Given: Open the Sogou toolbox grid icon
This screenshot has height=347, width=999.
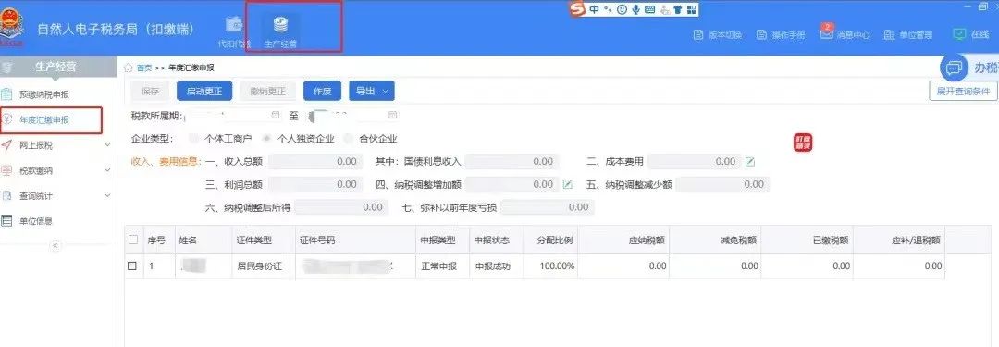Looking at the screenshot, I should (x=692, y=9).
